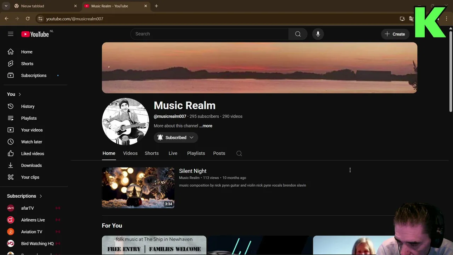Click Music Realm link under Silent Night

[189, 178]
